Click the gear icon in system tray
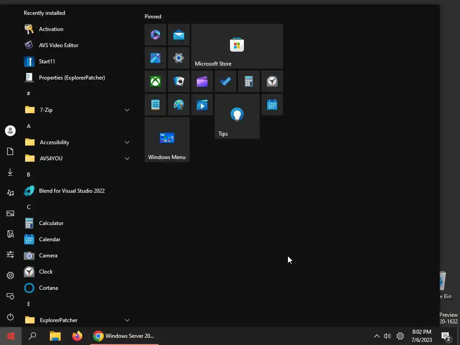The image size is (460, 345). [400, 336]
